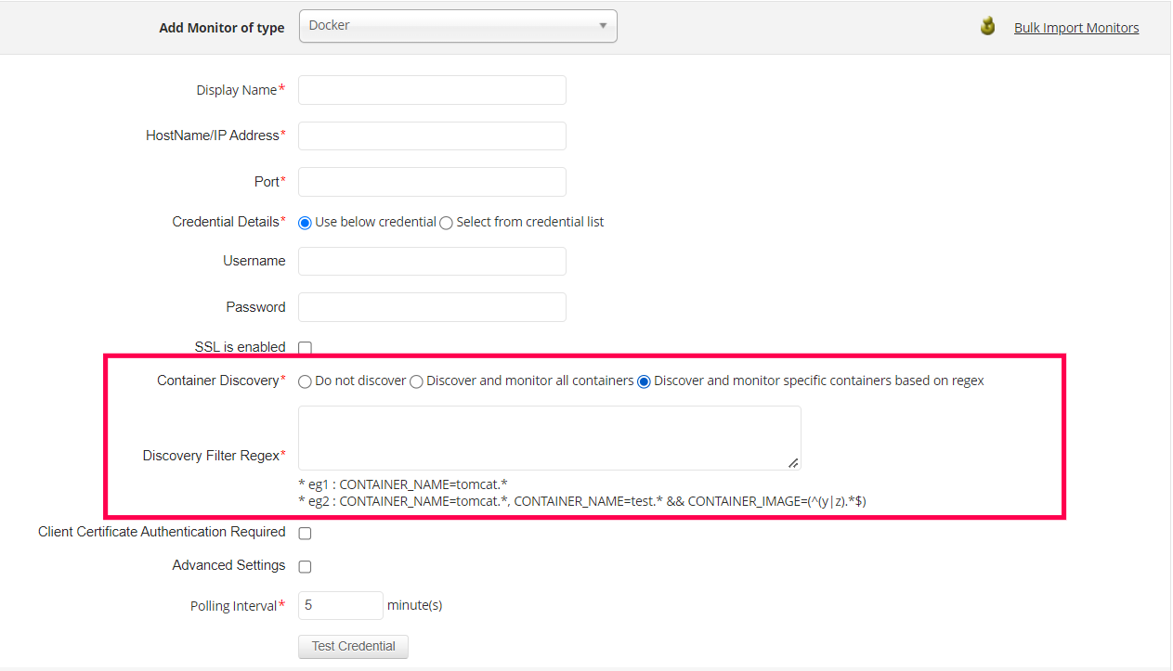Pick Use below credential option
The image size is (1173, 671).
tap(305, 222)
